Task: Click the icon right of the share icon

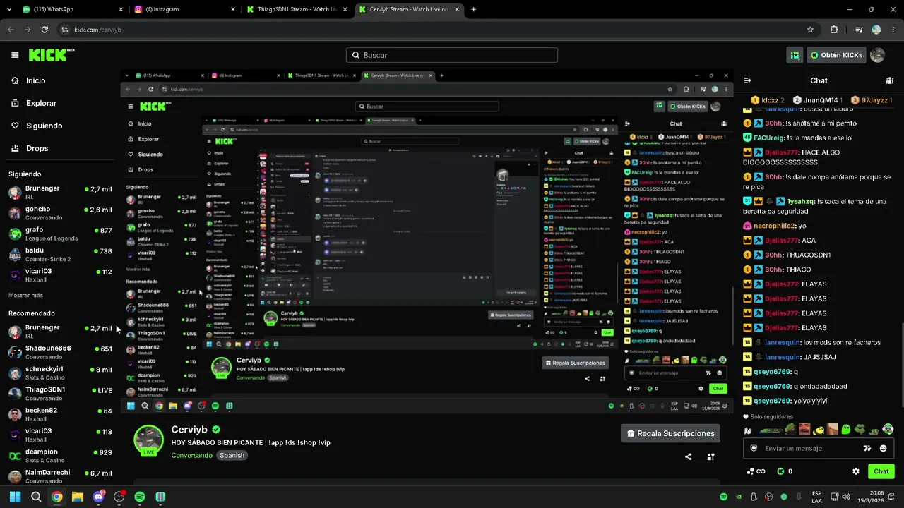Action: click(x=710, y=456)
